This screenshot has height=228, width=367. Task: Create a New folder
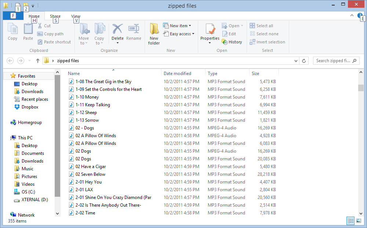(154, 34)
